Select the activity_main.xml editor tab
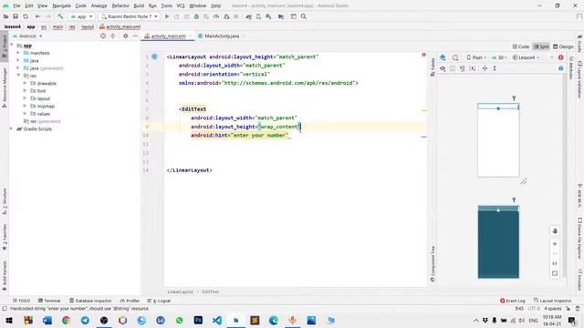The image size is (584, 328). coord(168,36)
